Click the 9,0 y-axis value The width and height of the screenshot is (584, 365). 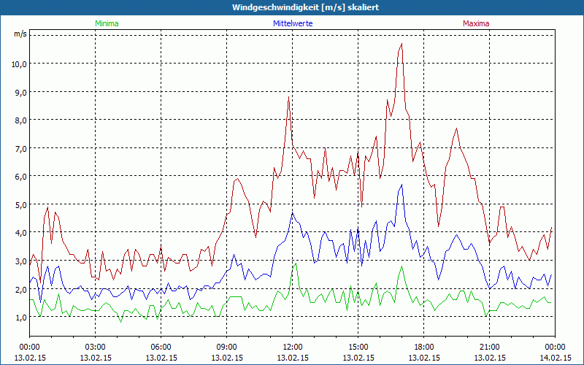21,93
